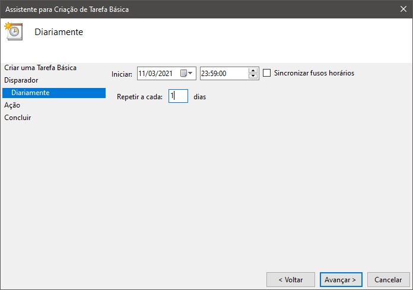
Task: Decrease start time with down arrow
Action: pyautogui.click(x=253, y=76)
